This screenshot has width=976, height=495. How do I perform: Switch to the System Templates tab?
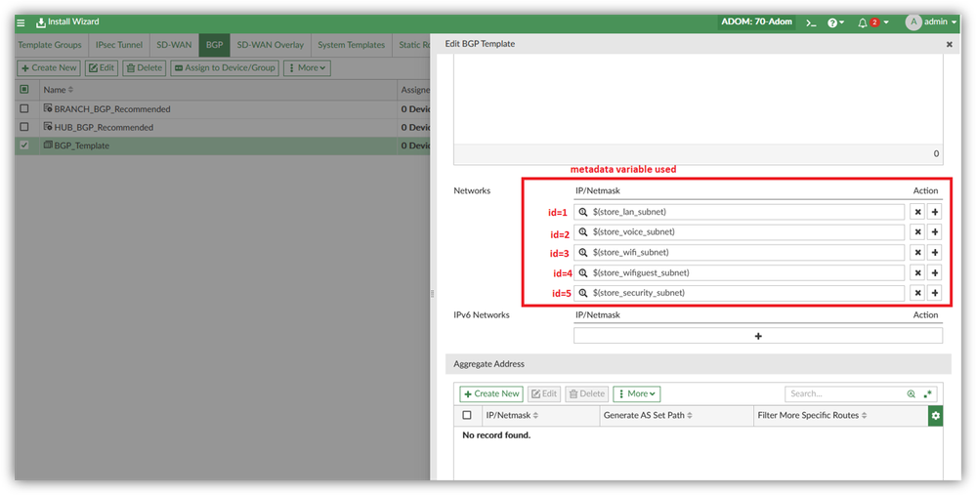pyautogui.click(x=351, y=45)
